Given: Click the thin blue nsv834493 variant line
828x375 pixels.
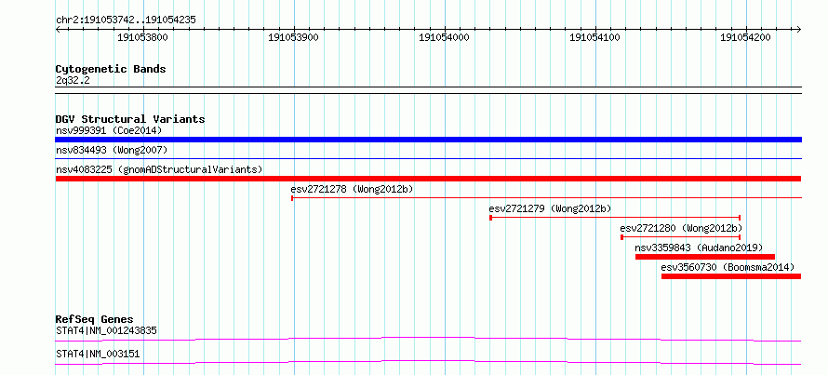Looking at the screenshot, I should [x=428, y=158].
